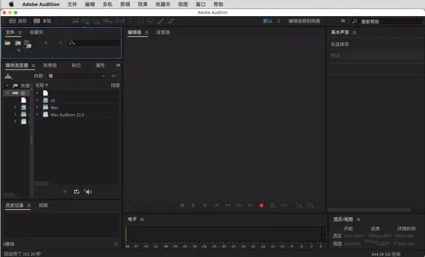The width and height of the screenshot is (425, 257).
Task: Click the import file icon in Files panel
Action: coord(18,43)
